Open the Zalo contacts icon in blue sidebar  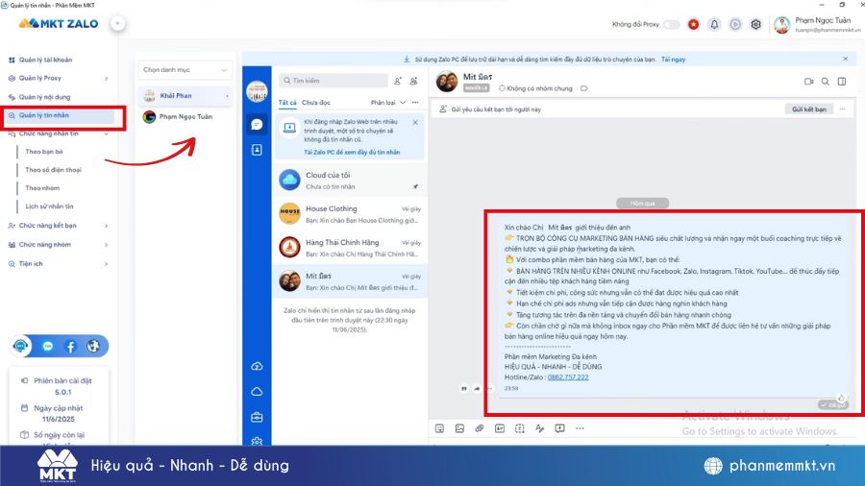click(x=257, y=150)
